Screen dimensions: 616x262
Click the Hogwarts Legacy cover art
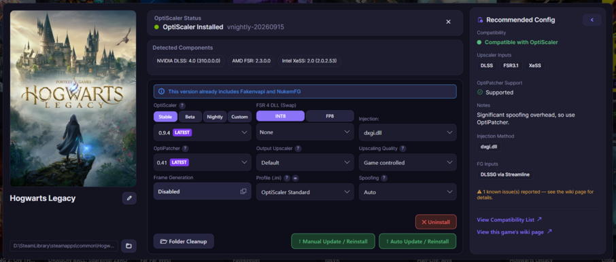click(x=73, y=98)
